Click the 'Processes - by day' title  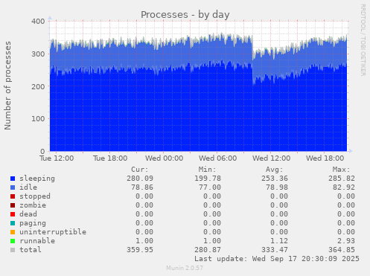point(185,15)
